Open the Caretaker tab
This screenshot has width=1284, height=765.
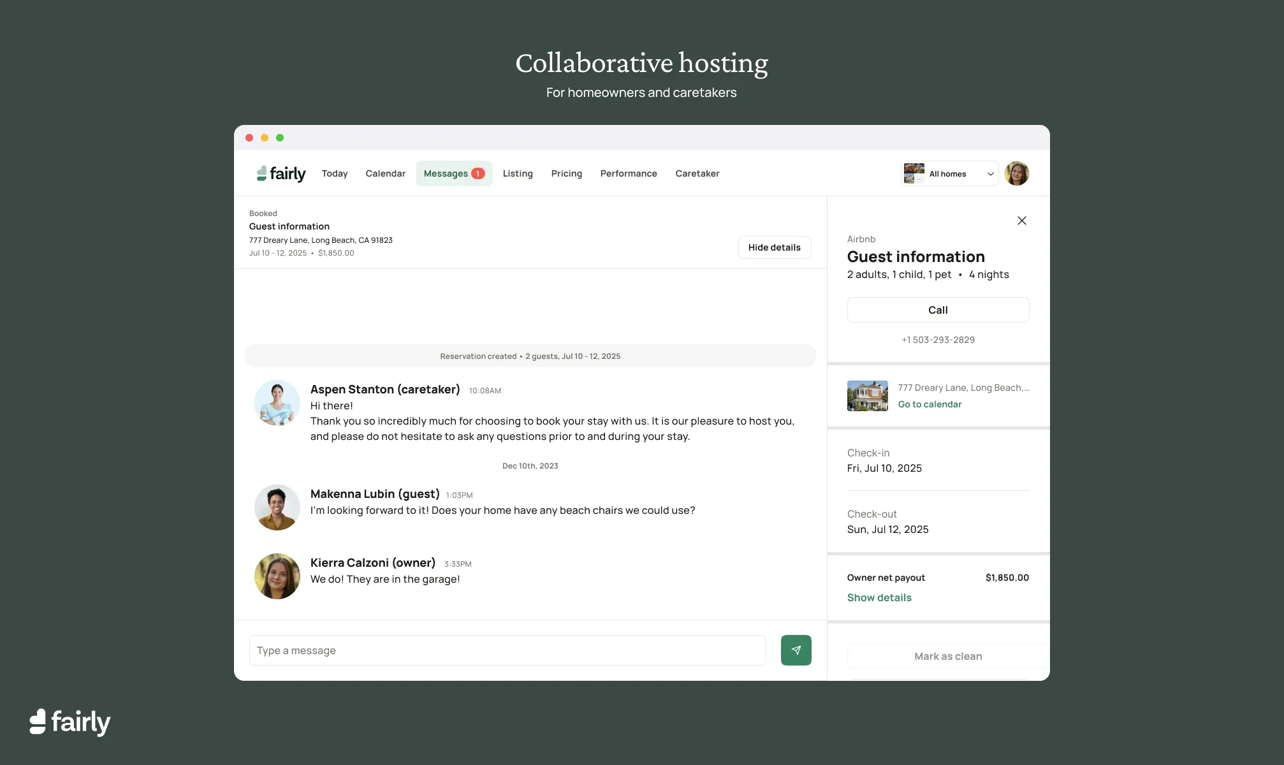click(x=697, y=173)
